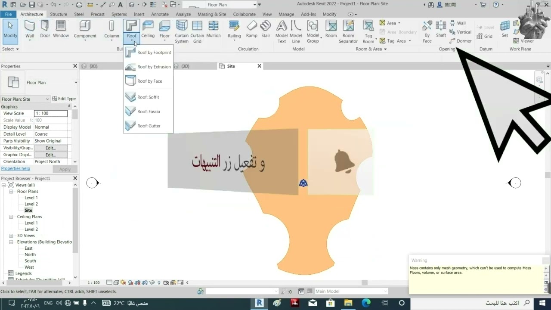This screenshot has width=551, height=310.
Task: Select the South elevation in browser
Action: pos(30,261)
